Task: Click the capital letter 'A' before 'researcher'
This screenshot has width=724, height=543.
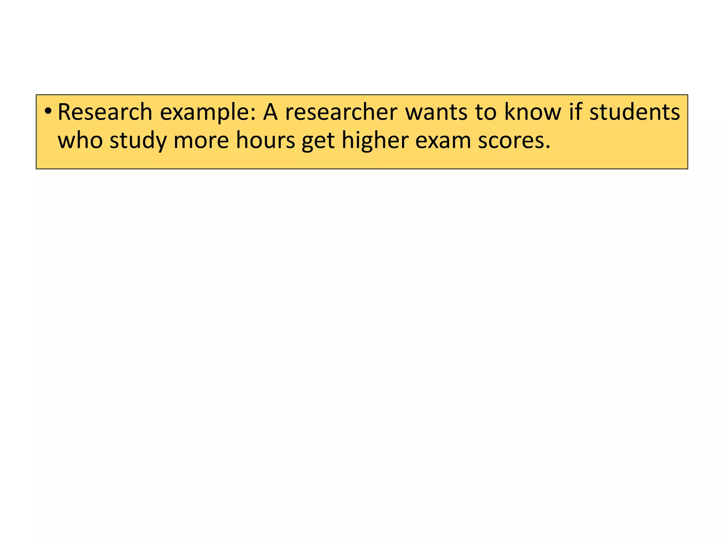Action: coord(271,112)
